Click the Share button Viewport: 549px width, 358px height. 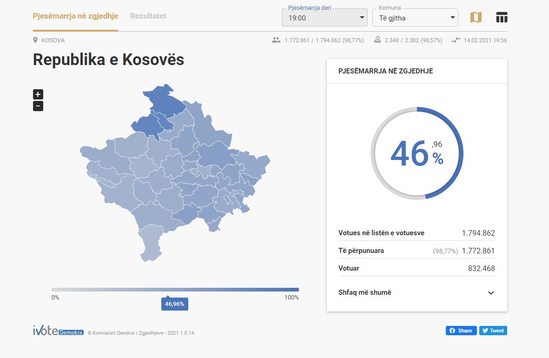point(461,331)
